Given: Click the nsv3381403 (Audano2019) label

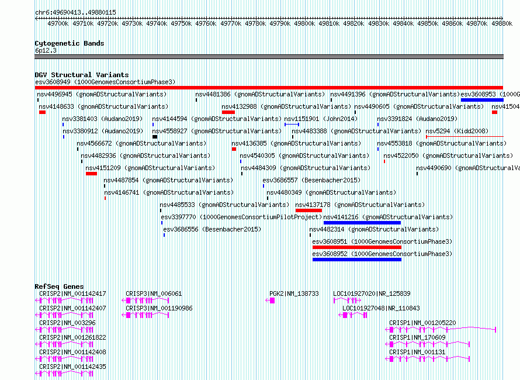Looking at the screenshot, I should 102,119.
